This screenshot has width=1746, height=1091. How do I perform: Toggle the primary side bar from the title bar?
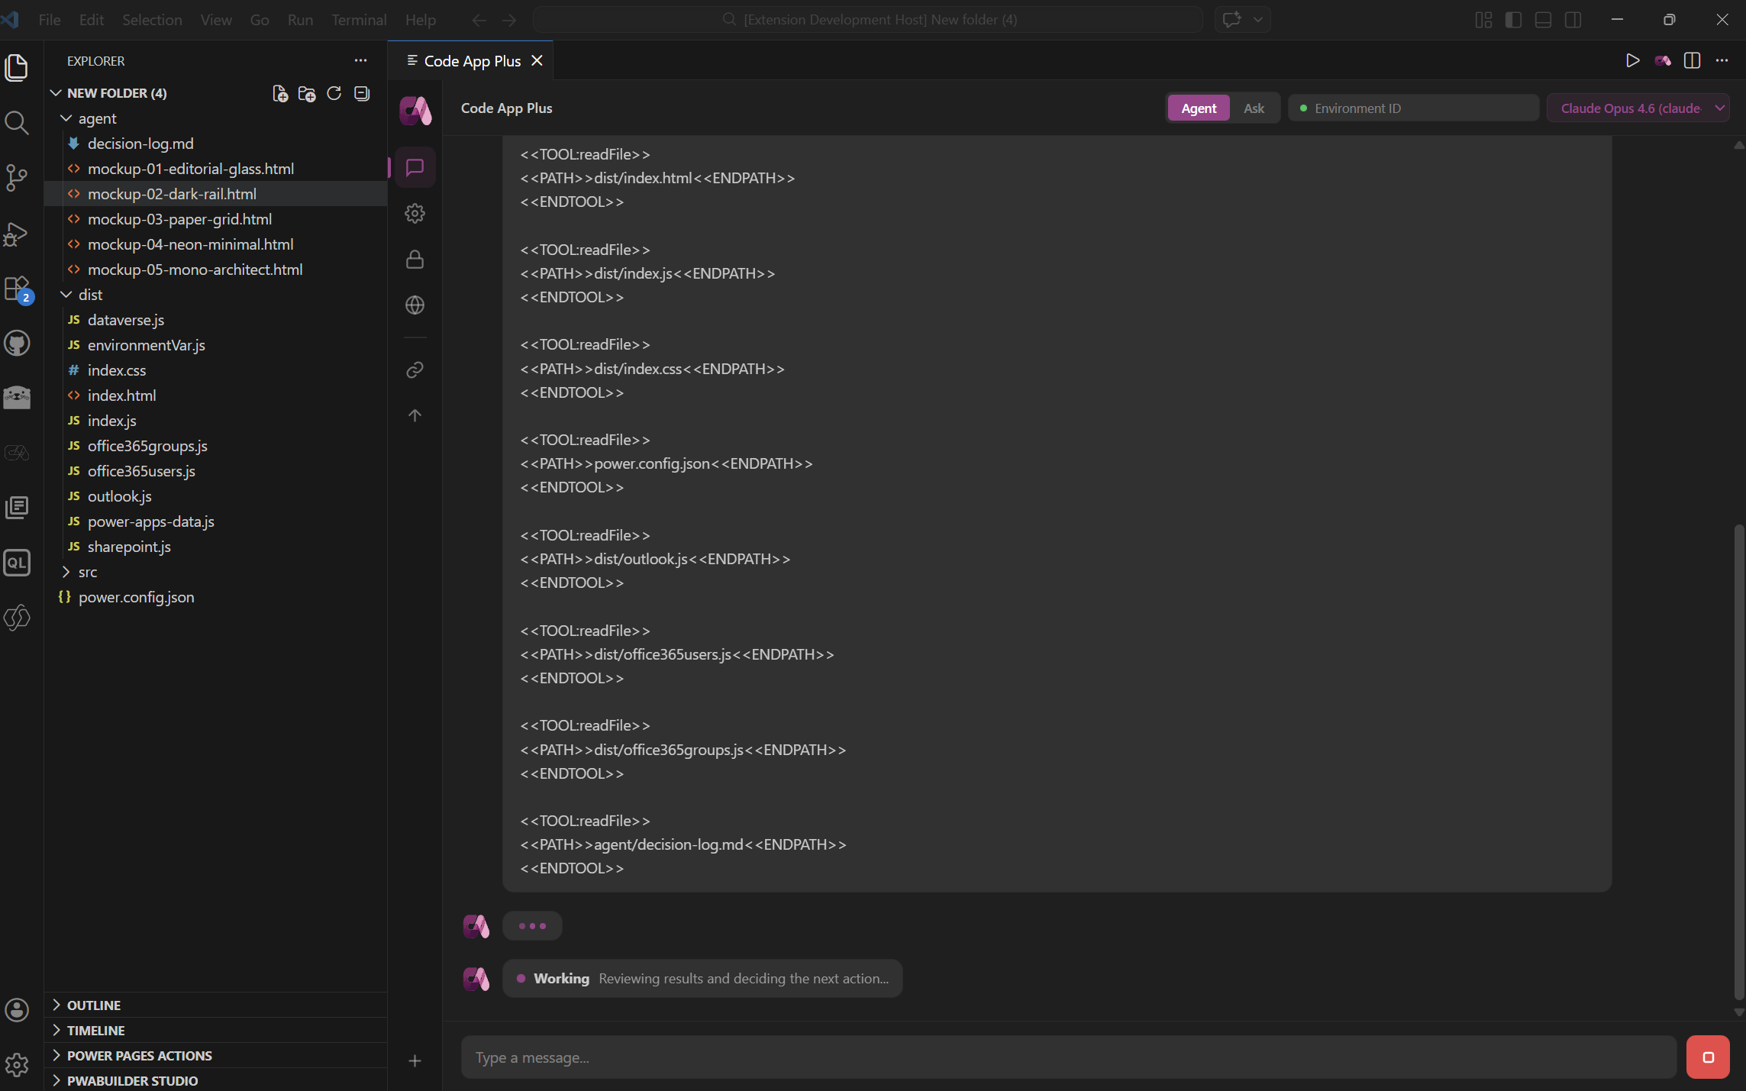point(1512,20)
